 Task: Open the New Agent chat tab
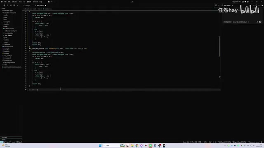[x=226, y=5]
